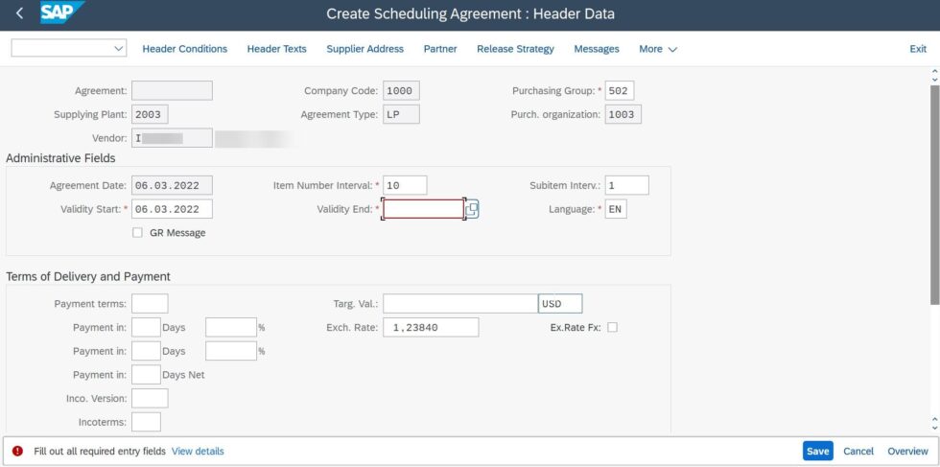This screenshot has height=467, width=940.
Task: Click the 'Administrative Fields' heading
Action: 60,158
